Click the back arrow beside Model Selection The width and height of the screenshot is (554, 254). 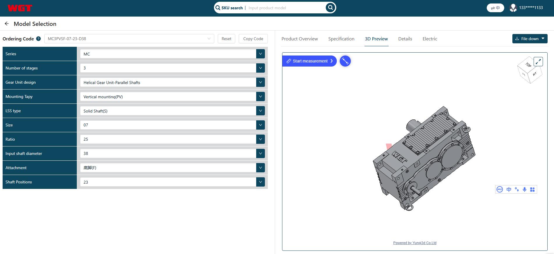tap(7, 24)
